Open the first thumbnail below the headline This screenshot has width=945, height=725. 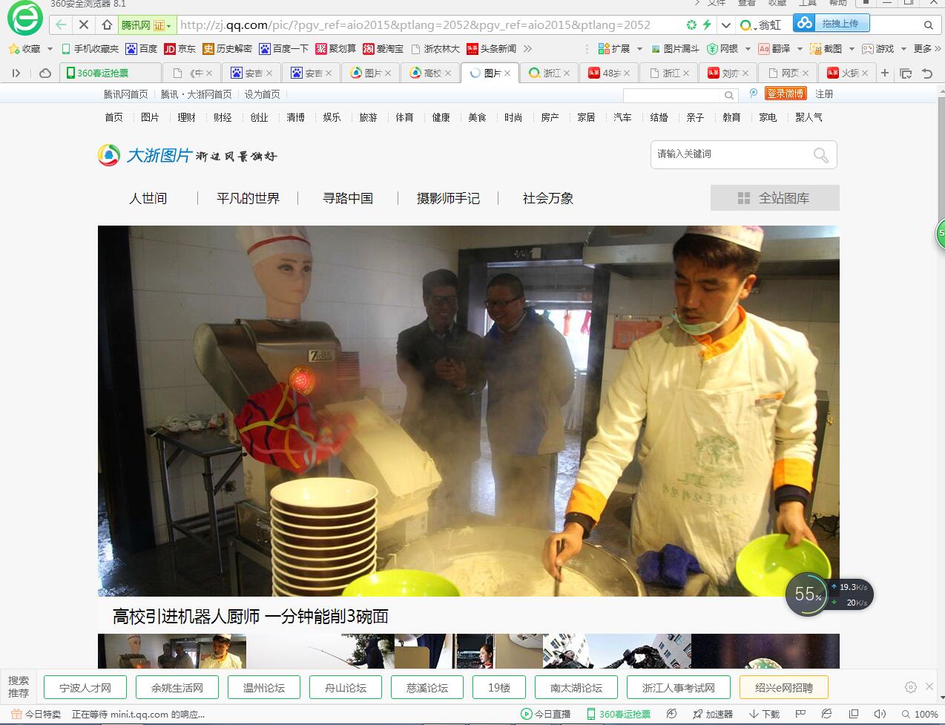172,651
